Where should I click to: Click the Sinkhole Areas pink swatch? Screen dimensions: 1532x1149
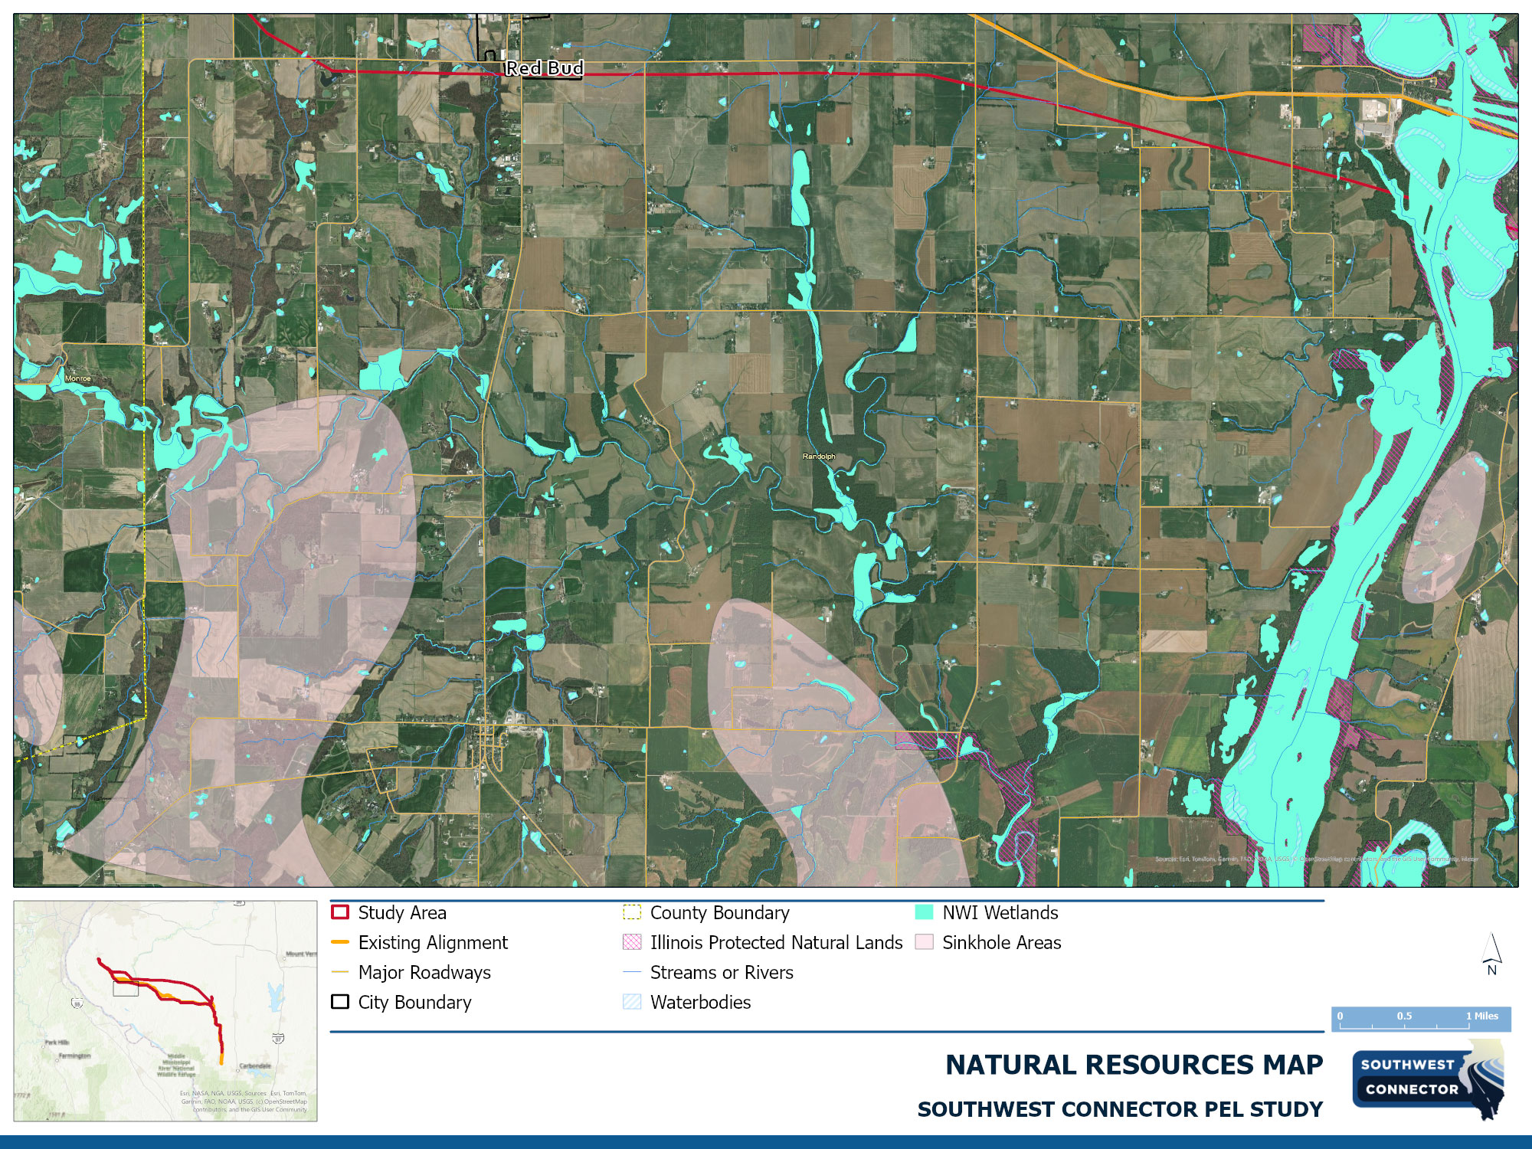pos(924,942)
